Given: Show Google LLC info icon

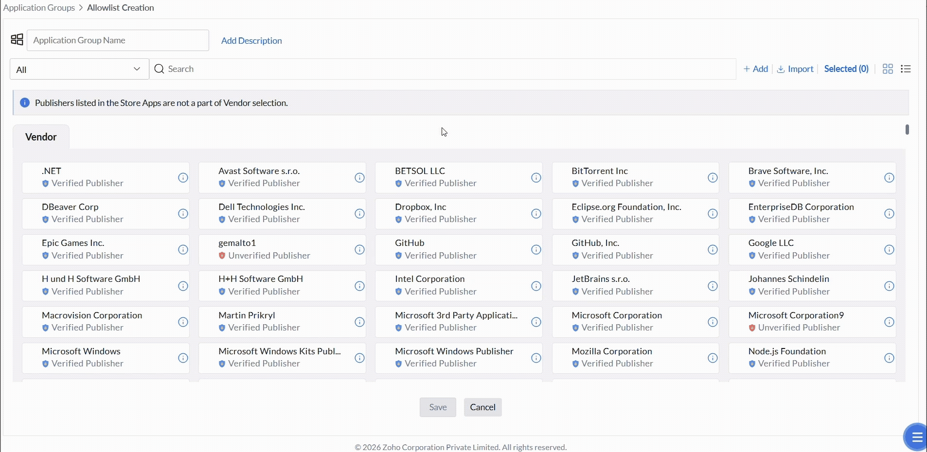Looking at the screenshot, I should click(x=889, y=249).
